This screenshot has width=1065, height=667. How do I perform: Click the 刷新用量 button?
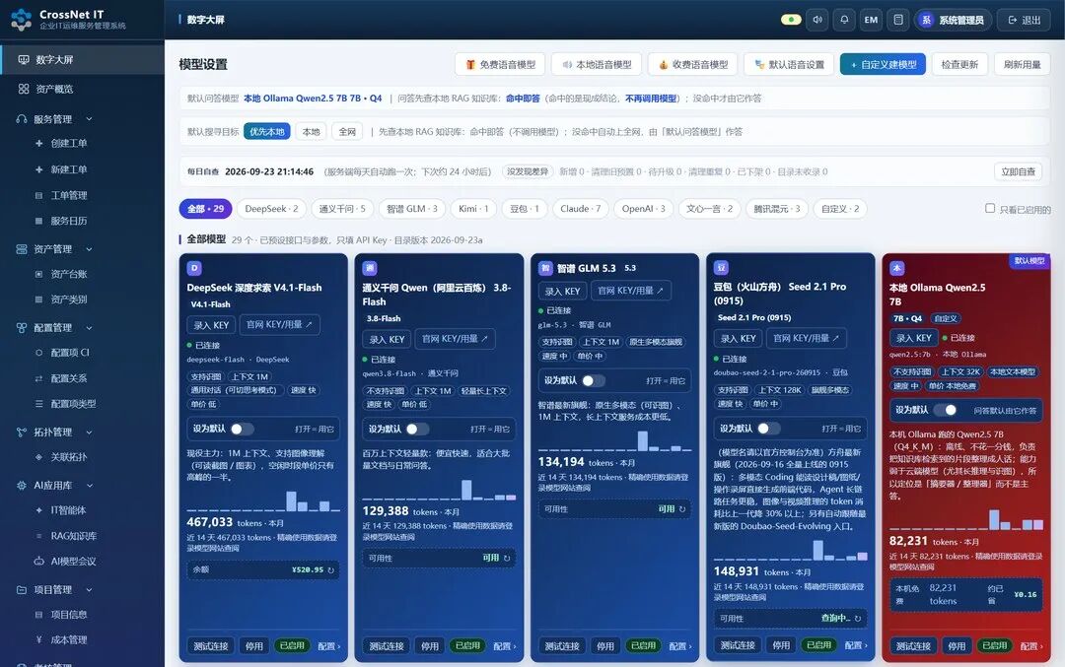pos(1023,64)
